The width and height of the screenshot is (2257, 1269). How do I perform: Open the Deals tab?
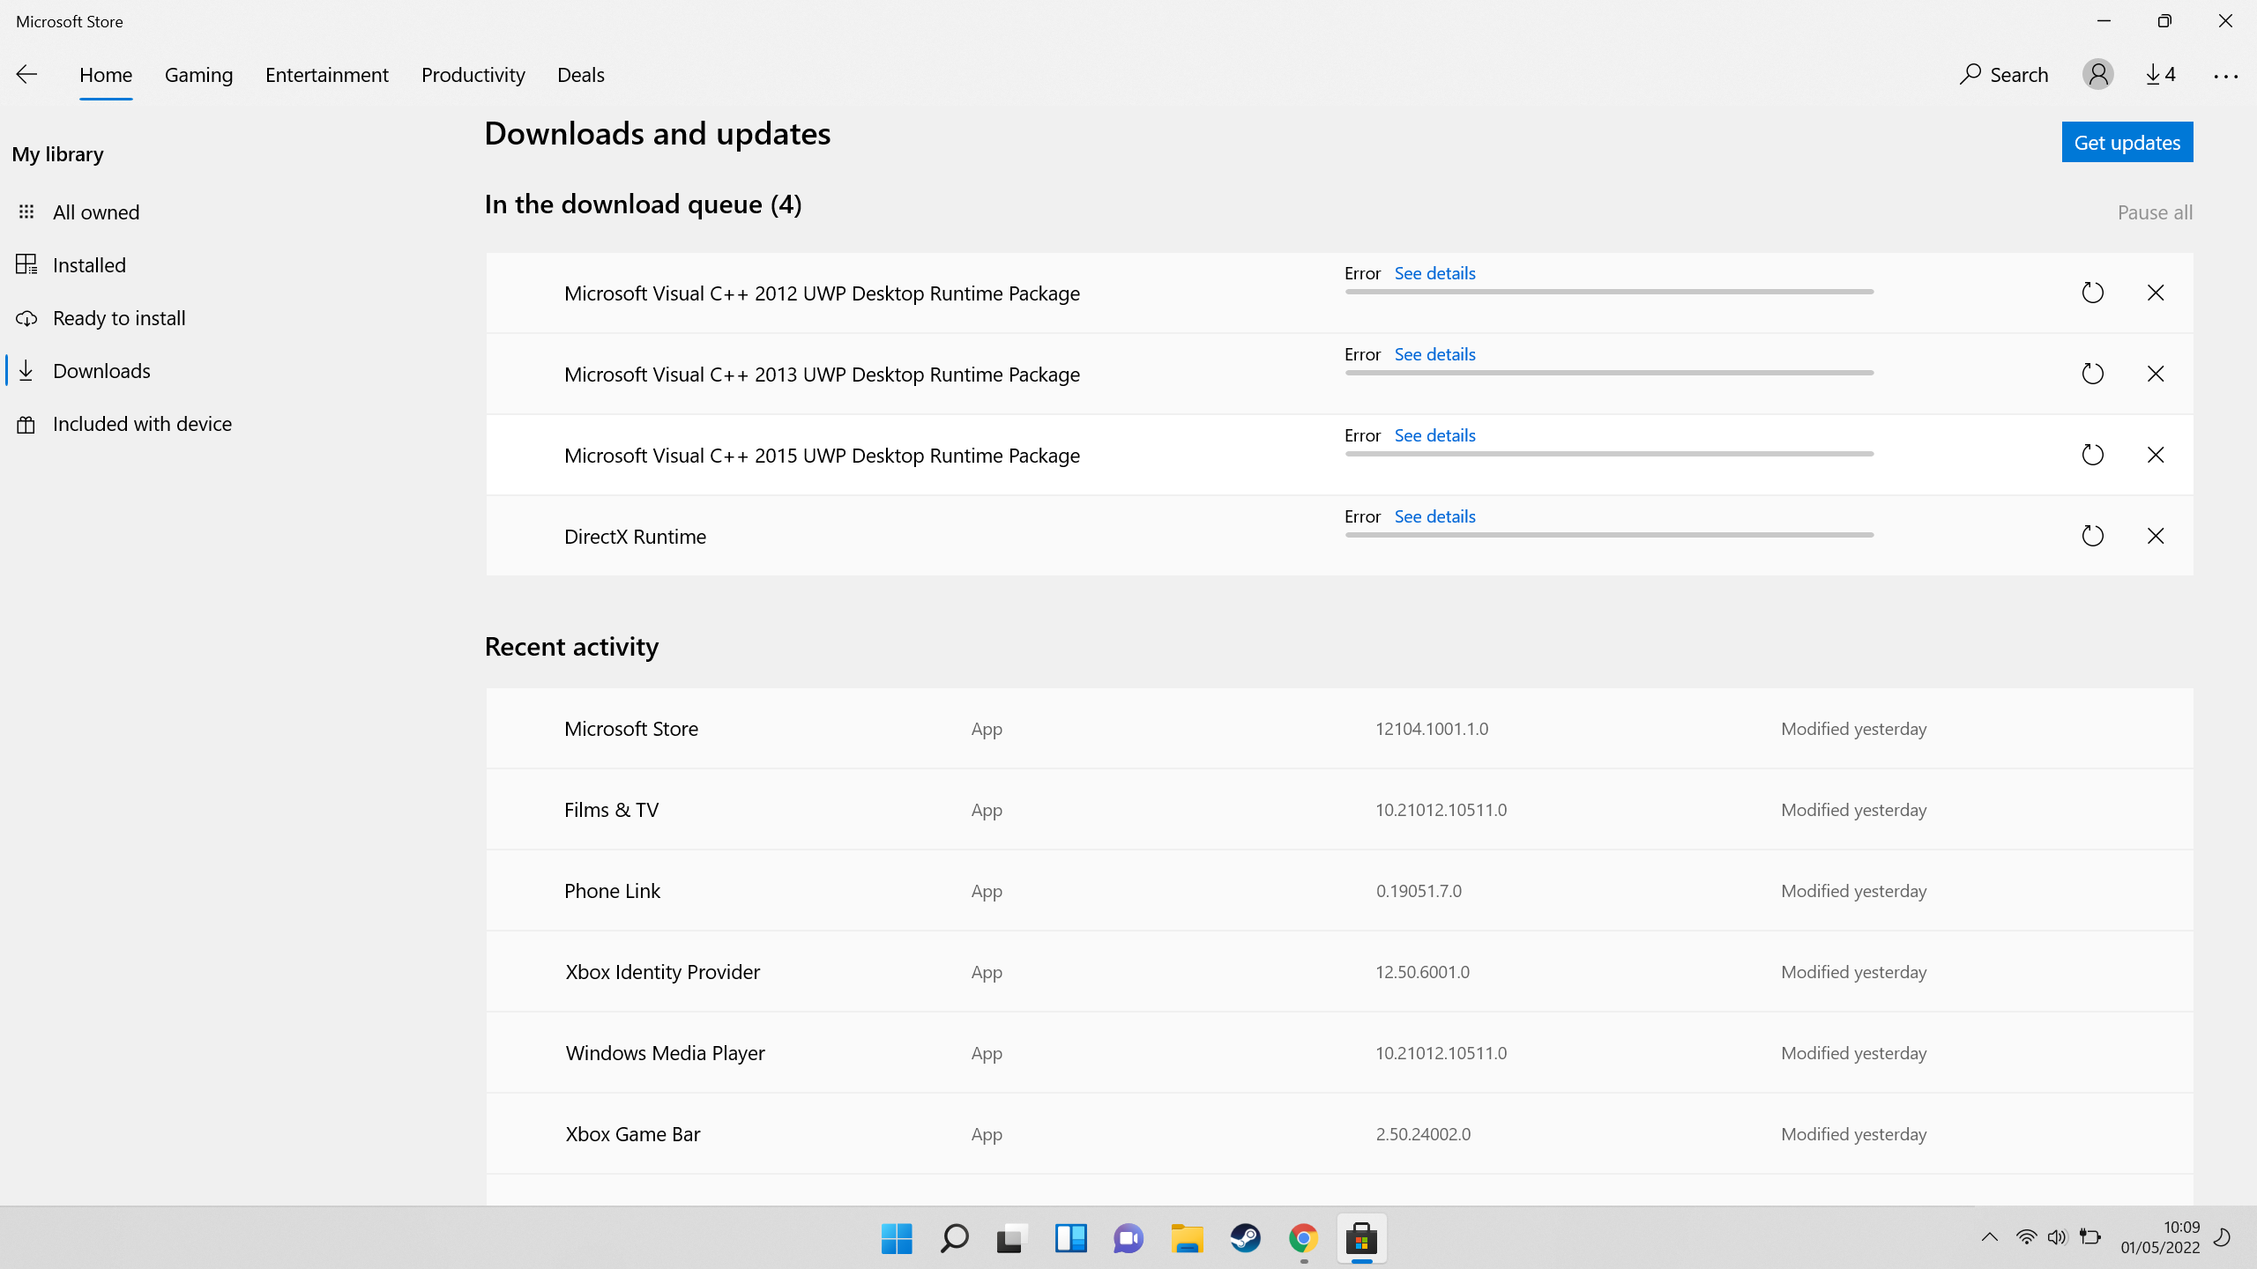click(581, 75)
